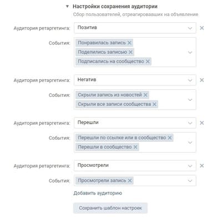Delete the 'Негатив' retargeting audience row

[x=202, y=80]
